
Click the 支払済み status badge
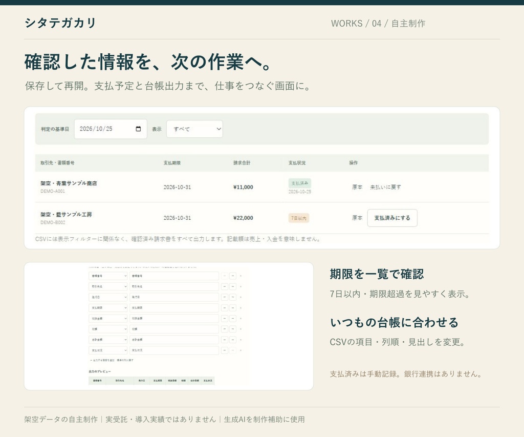pos(300,183)
